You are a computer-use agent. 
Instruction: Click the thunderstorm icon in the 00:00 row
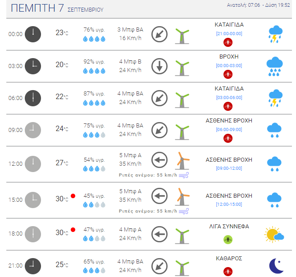pyautogui.click(x=275, y=34)
